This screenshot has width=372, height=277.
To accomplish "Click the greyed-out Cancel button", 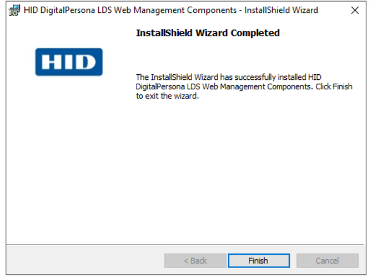I will 327,260.
